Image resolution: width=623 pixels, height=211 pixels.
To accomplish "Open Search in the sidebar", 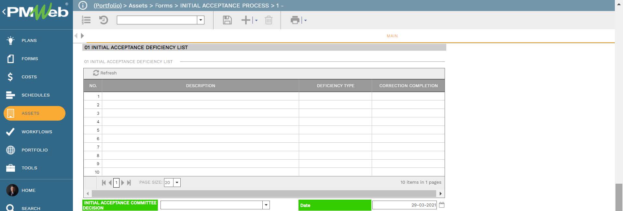I will coord(23,208).
